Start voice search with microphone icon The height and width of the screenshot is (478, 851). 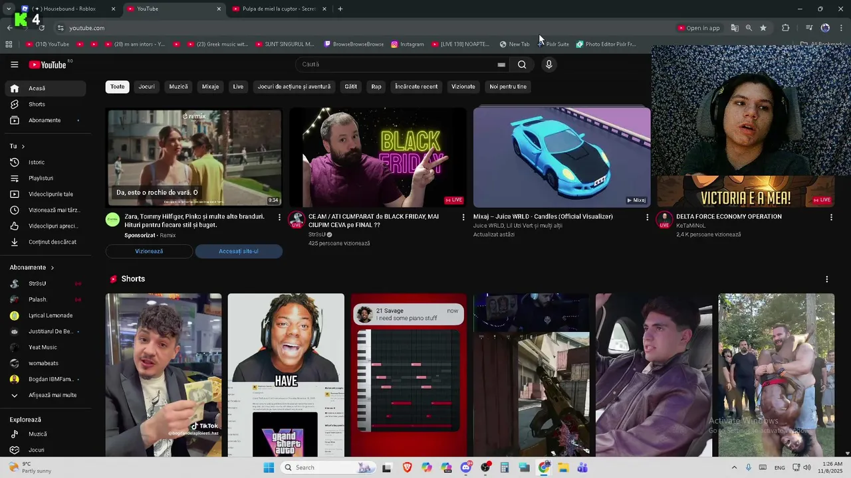(x=548, y=64)
